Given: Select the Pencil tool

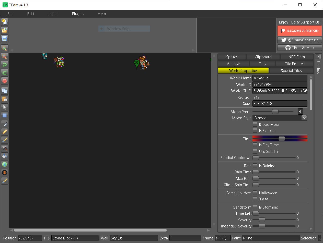Looking at the screenshot, I should point(5,132).
